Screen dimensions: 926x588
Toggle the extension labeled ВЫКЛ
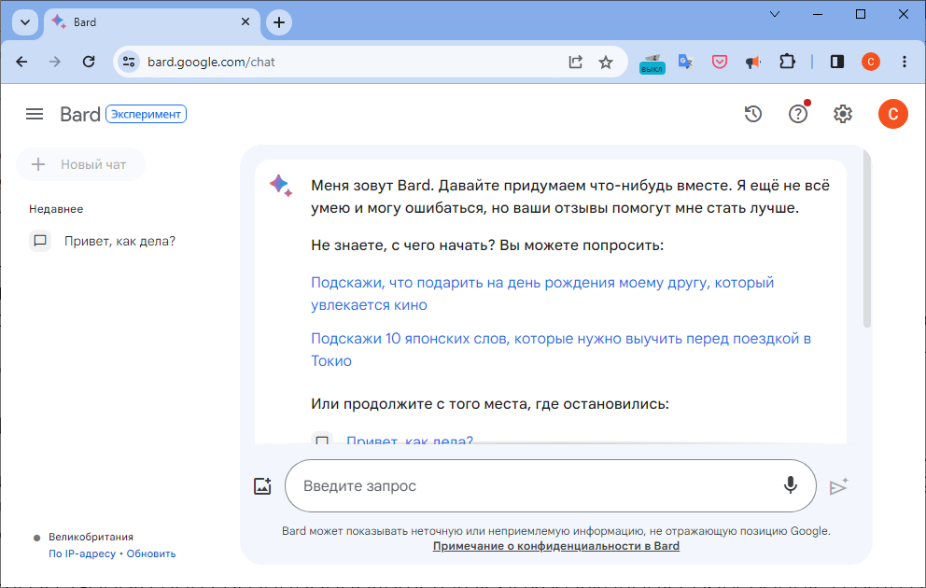point(652,63)
